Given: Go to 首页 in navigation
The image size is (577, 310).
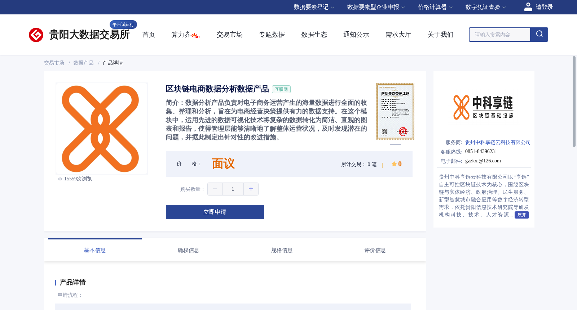Looking at the screenshot, I should [149, 35].
